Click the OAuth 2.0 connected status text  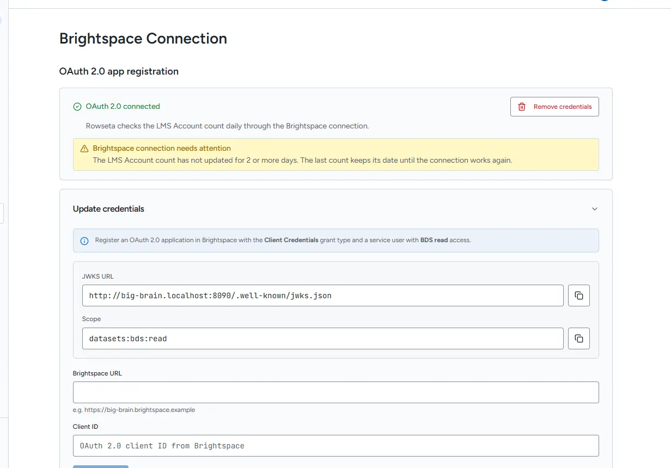[x=123, y=107]
